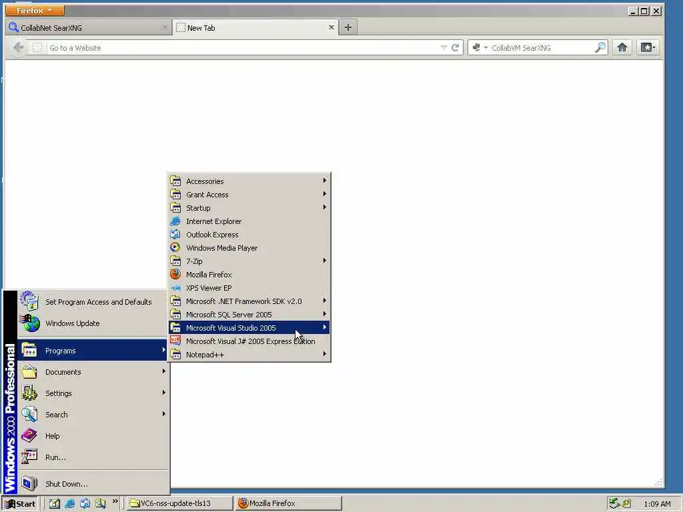Expand Microsoft SQL Server 2005 submenu arrow

(x=325, y=313)
